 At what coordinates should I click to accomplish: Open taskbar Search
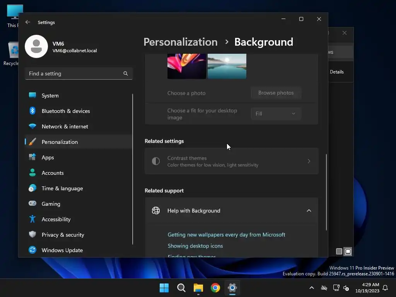[181, 288]
